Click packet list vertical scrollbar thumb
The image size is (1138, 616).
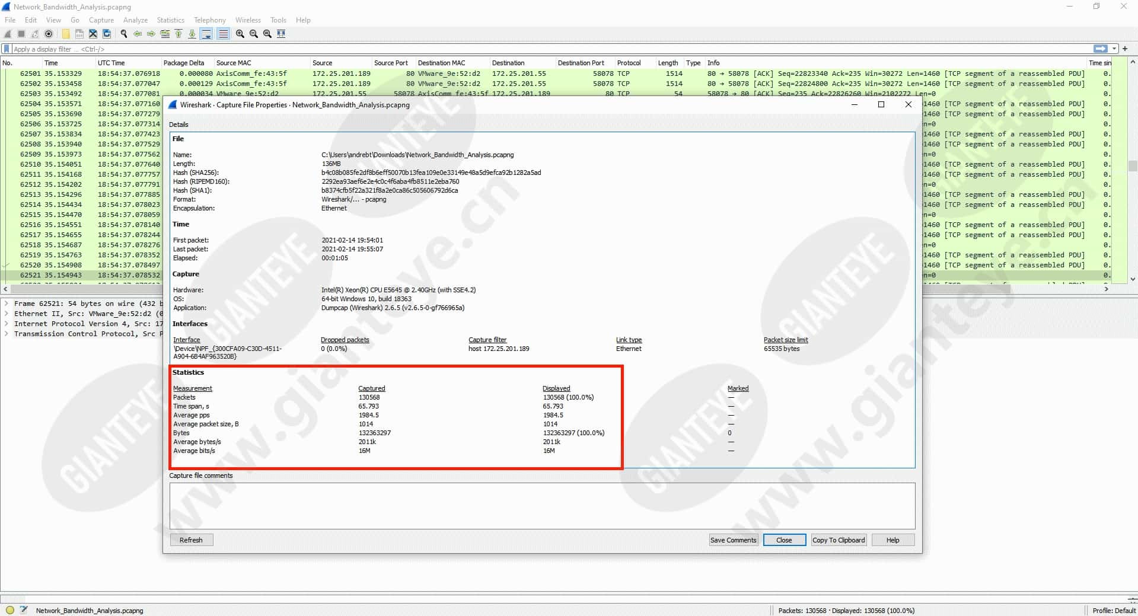point(1133,166)
